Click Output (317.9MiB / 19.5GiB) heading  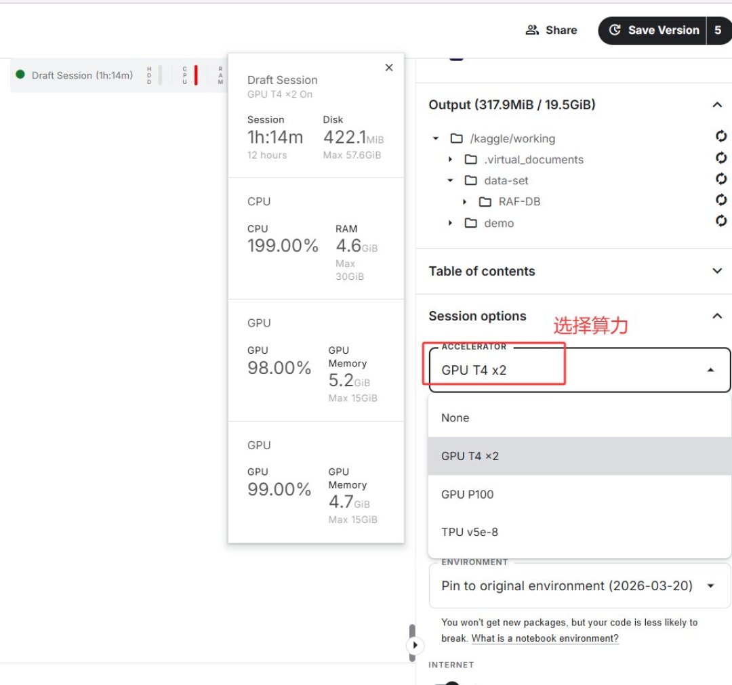click(x=512, y=104)
